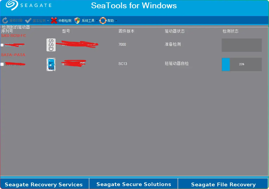Open the 系统工具 menu label
269x189 pixels.
tap(88, 21)
